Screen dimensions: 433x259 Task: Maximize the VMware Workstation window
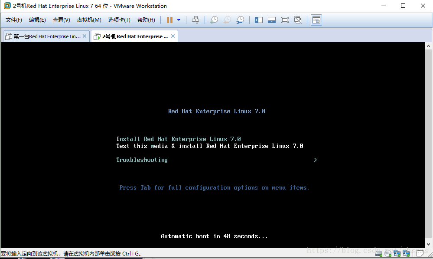point(403,6)
